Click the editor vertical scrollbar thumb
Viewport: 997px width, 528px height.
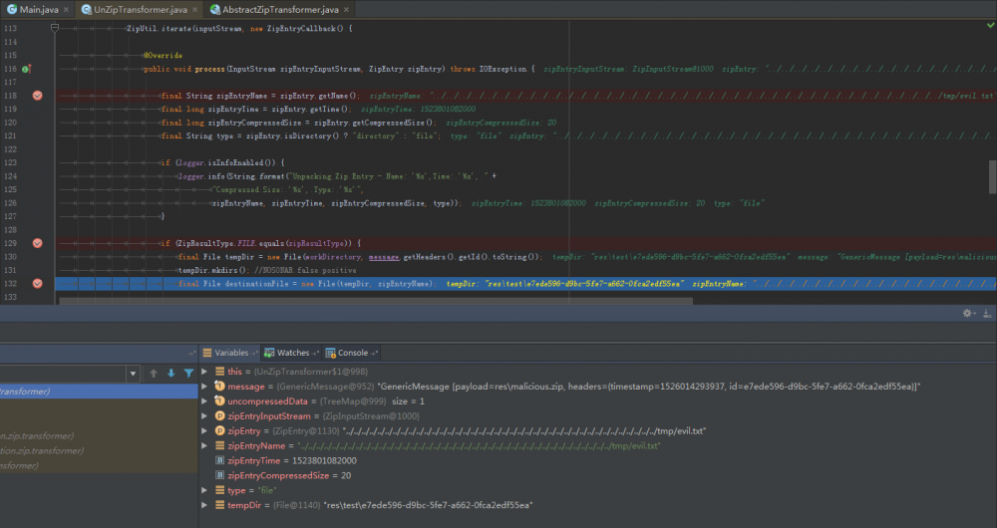992,175
